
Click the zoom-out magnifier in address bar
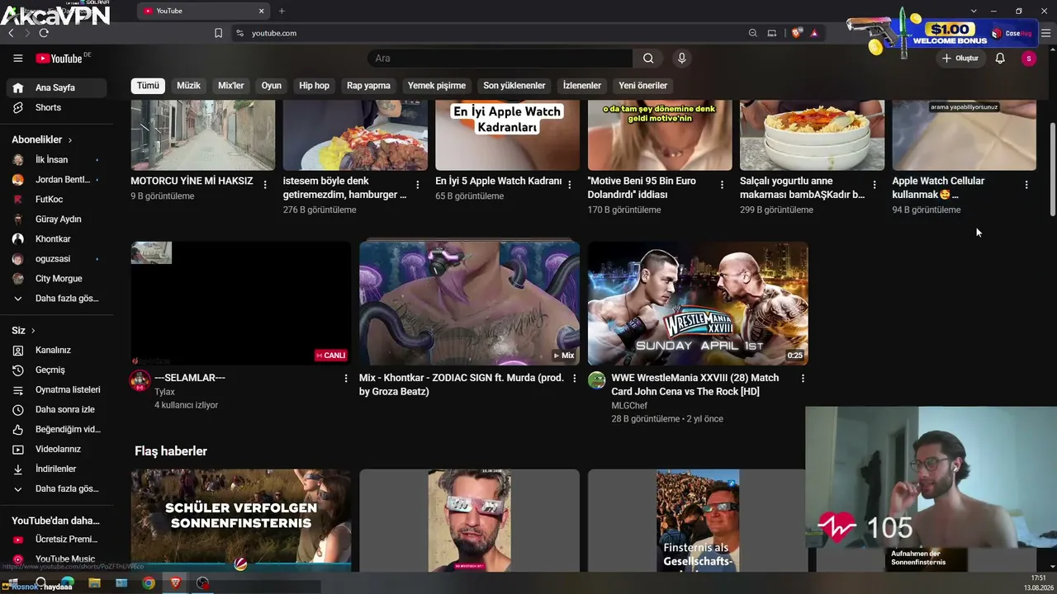pos(752,33)
